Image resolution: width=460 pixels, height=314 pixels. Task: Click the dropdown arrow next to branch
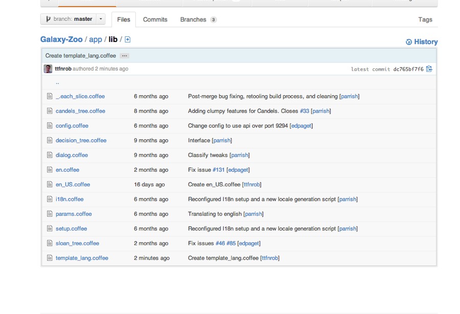click(x=101, y=19)
